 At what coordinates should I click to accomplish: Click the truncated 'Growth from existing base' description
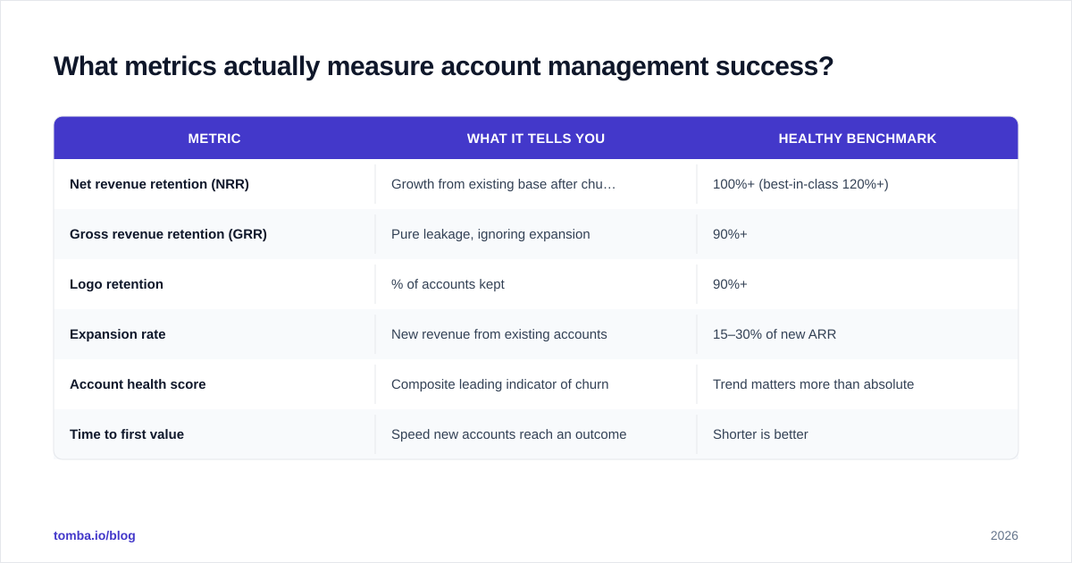pyautogui.click(x=536, y=184)
